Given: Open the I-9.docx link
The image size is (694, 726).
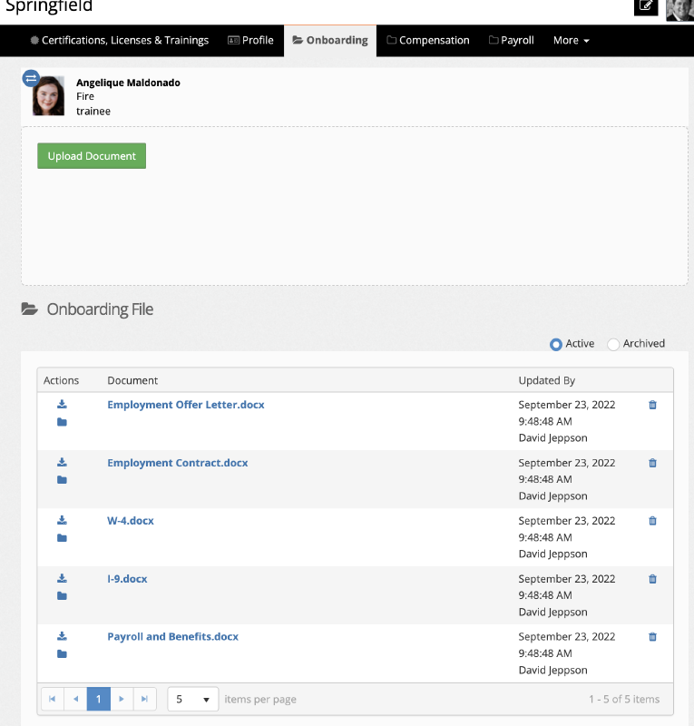Looking at the screenshot, I should [x=127, y=579].
